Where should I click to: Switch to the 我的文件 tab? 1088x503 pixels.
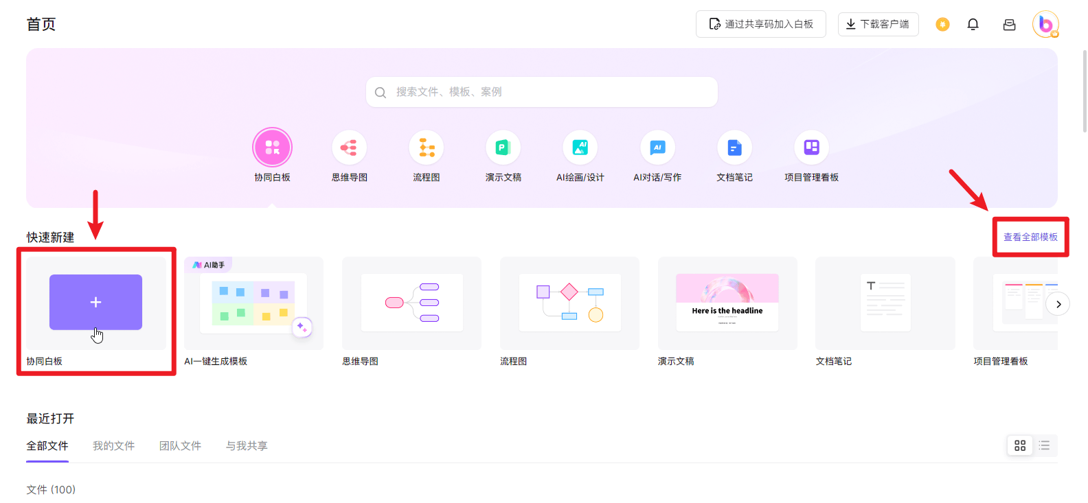tap(114, 446)
